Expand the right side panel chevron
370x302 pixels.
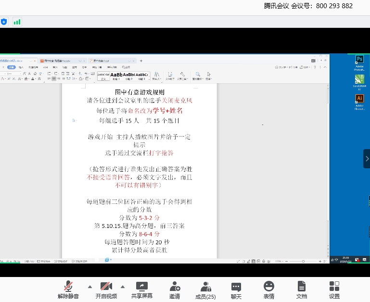click(367, 159)
